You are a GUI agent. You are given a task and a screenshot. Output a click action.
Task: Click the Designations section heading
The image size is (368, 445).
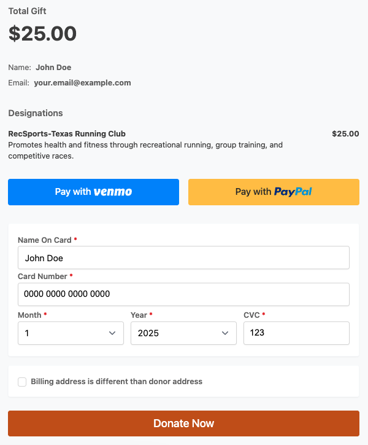click(36, 113)
